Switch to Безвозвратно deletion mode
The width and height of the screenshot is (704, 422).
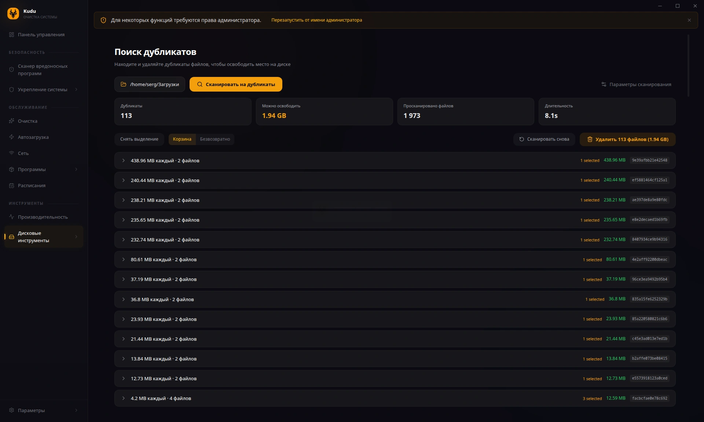tap(215, 139)
